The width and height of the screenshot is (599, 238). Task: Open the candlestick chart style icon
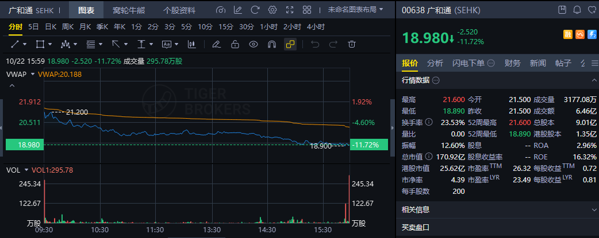(192, 44)
